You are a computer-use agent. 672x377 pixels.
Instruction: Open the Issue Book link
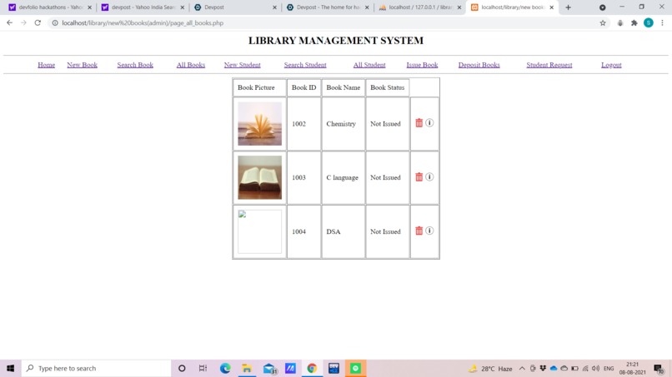point(422,65)
